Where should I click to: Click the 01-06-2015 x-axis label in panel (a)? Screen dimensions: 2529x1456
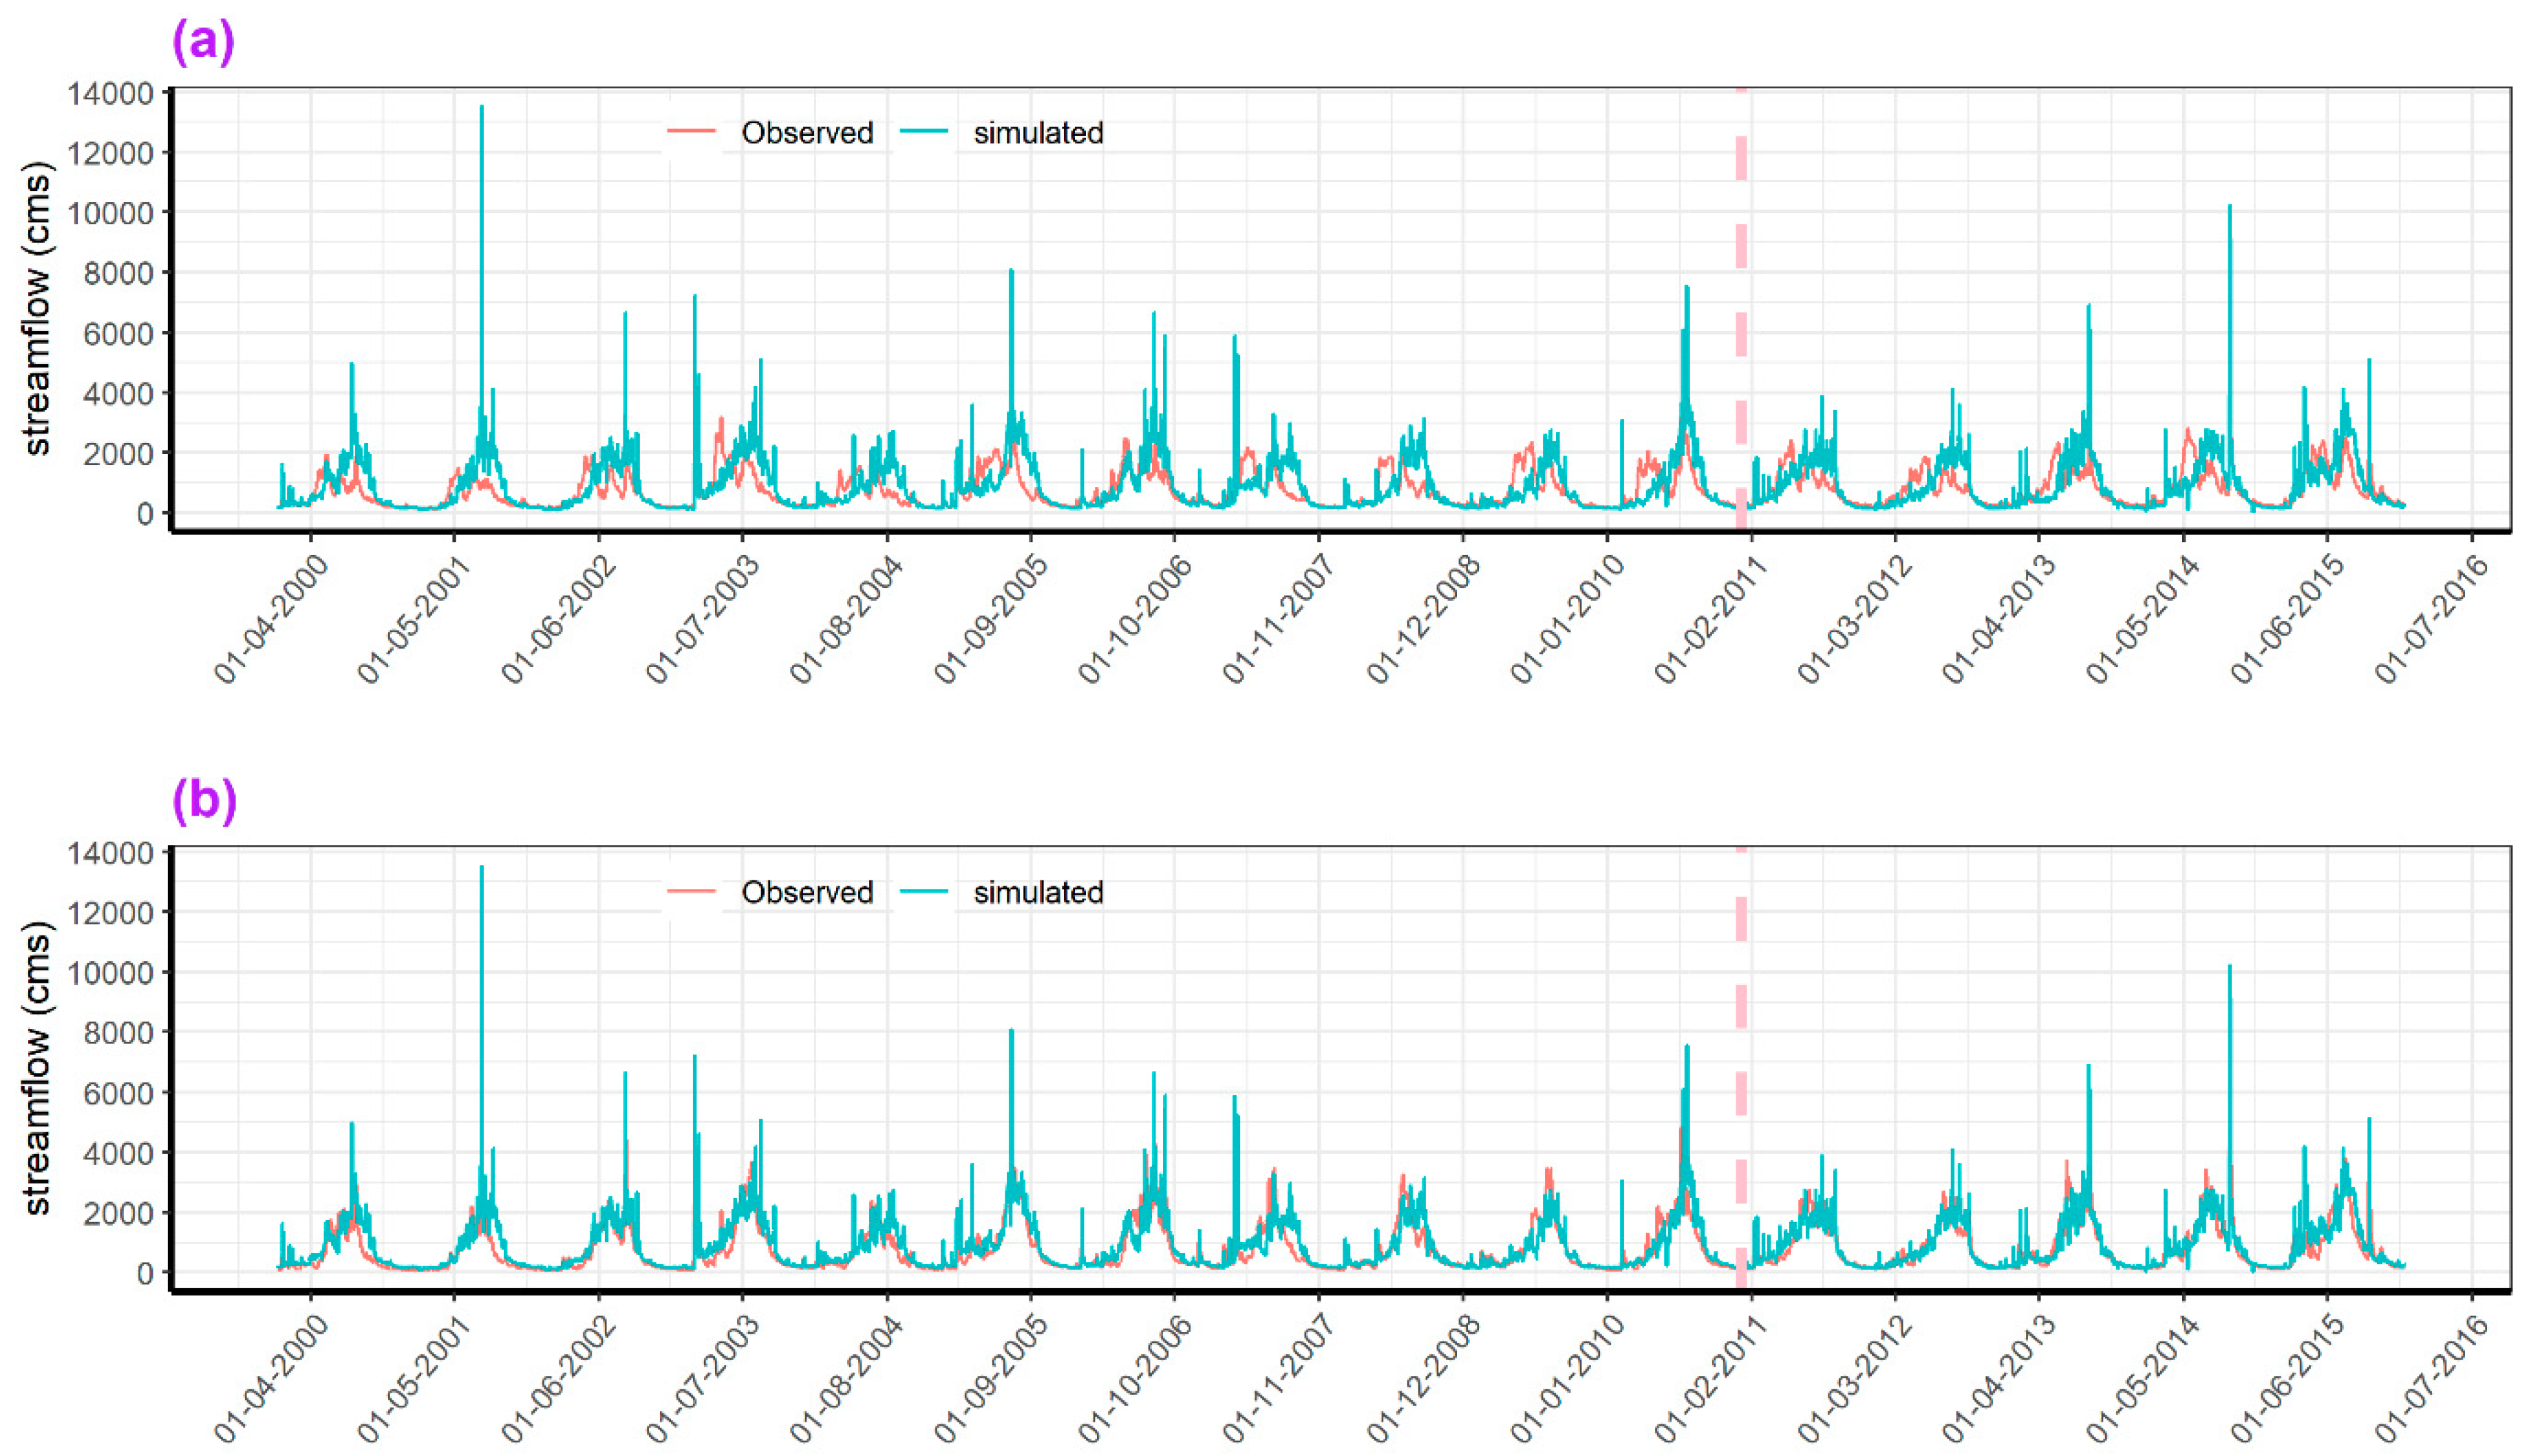click(2287, 620)
